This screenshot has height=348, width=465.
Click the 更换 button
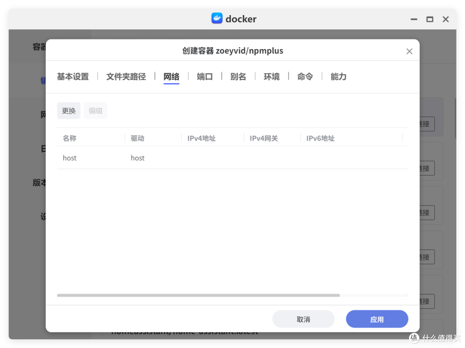[x=69, y=111]
